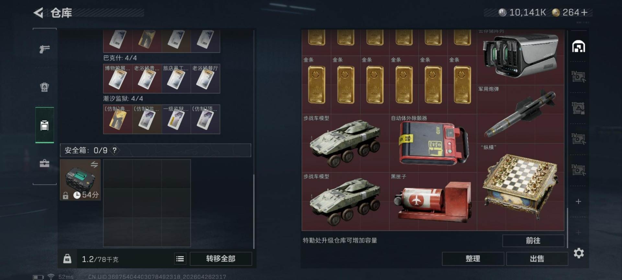Click the safe box question mark help
This screenshot has width=622, height=280.
pos(114,150)
